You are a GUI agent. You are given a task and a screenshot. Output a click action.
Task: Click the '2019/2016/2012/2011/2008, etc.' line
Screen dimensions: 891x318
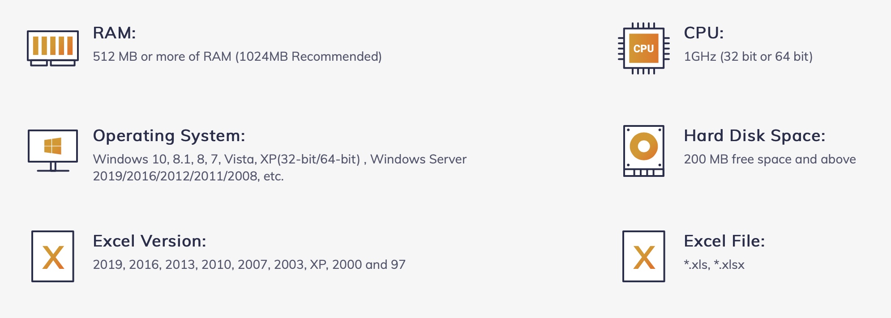point(188,176)
